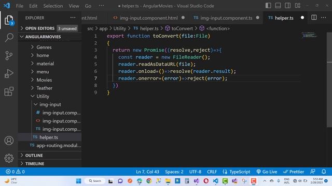Viewport: 332px width, 186px height.
Task: Click the feedback icon in status bar
Action: pos(312,172)
